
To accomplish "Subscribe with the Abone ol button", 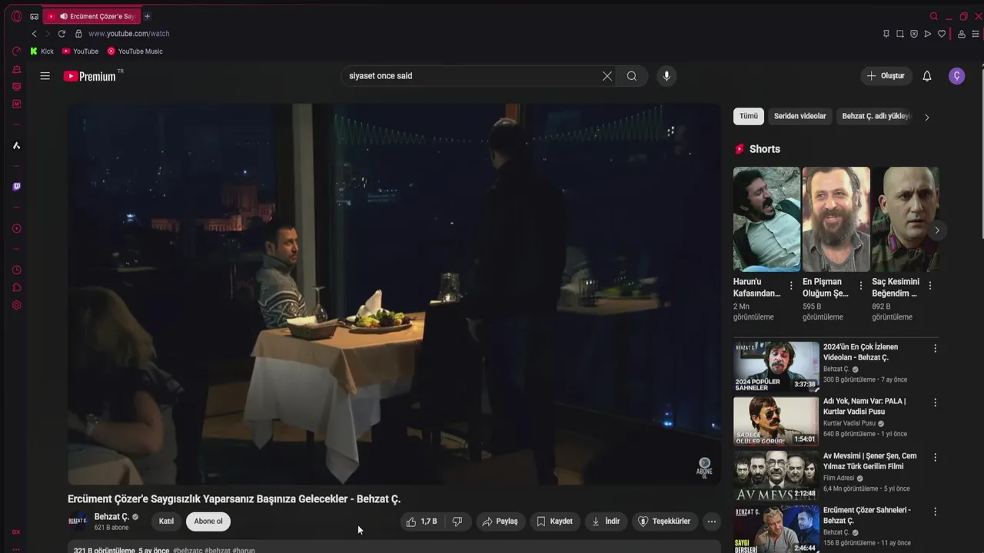I will click(208, 522).
